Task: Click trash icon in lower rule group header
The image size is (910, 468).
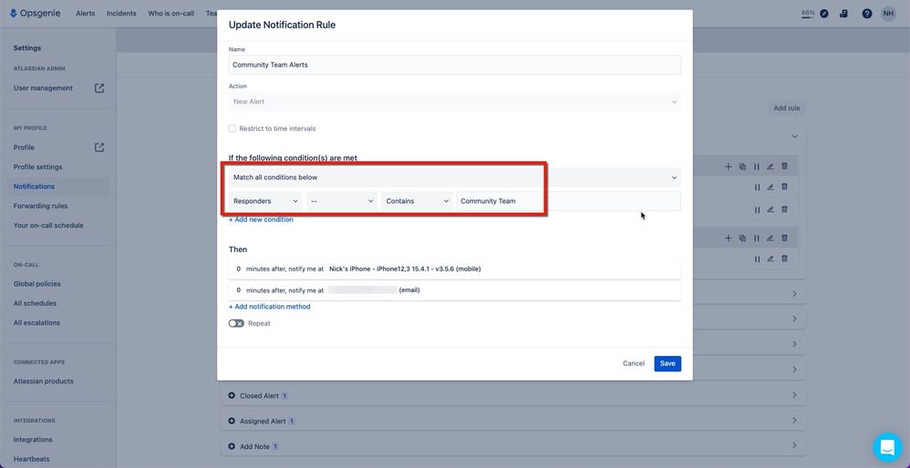Action: (784, 238)
